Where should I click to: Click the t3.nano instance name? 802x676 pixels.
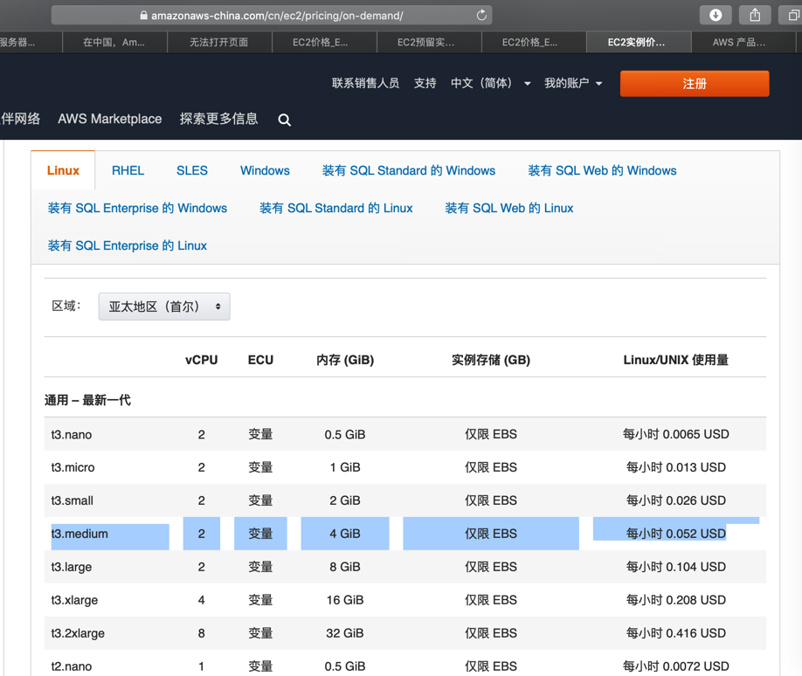pos(72,435)
